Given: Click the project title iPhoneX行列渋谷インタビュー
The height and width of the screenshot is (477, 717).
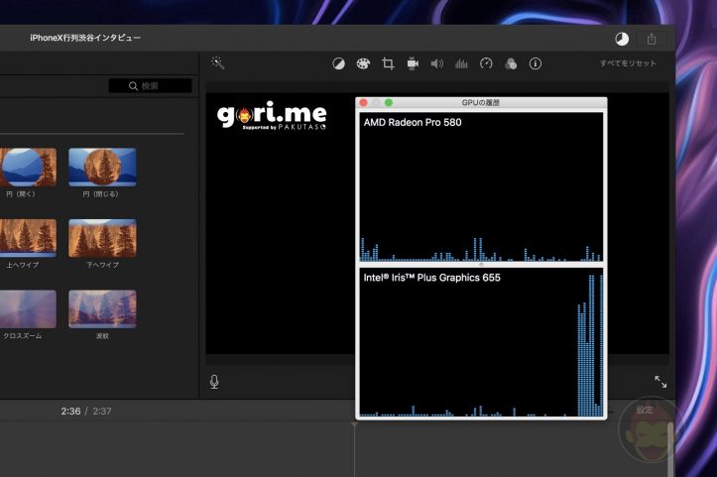Looking at the screenshot, I should coord(85,38).
